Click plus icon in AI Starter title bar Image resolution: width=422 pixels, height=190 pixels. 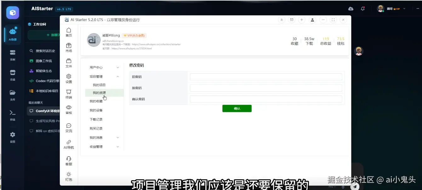(302, 20)
